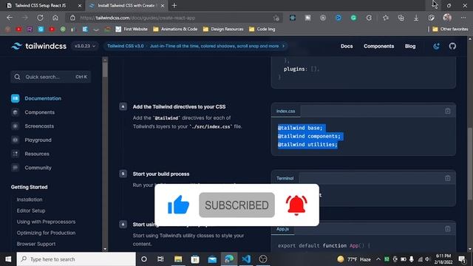Go back in browser history
Image resolution: width=473 pixels, height=266 pixels.
tap(10, 18)
